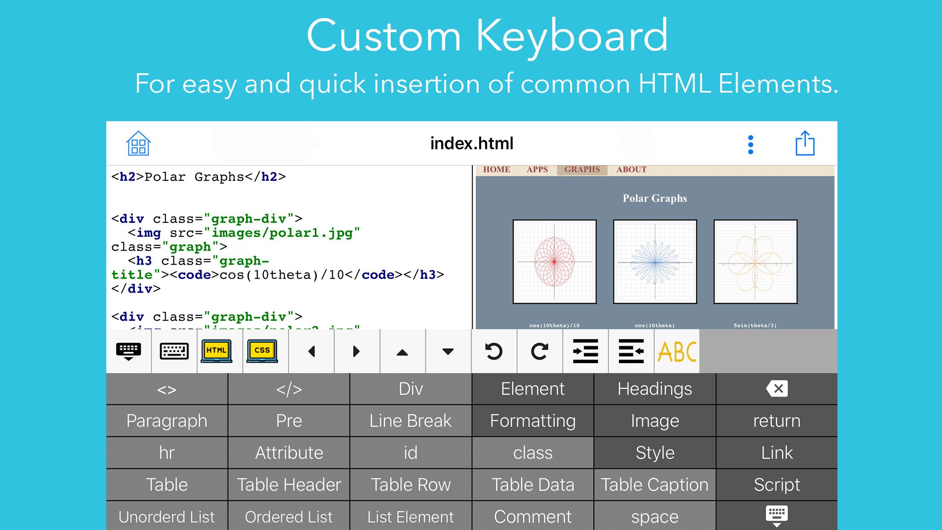Tap the home grid icon
Viewport: 942px width, 530px height.
click(138, 143)
